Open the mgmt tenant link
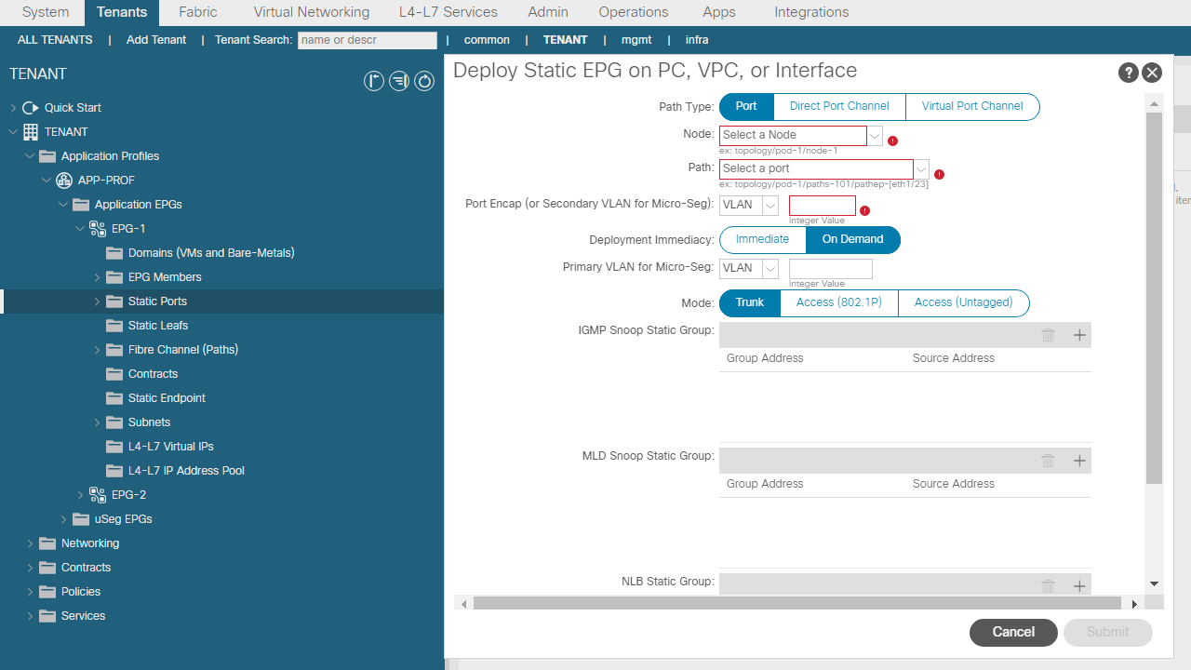This screenshot has width=1191, height=670. (636, 40)
